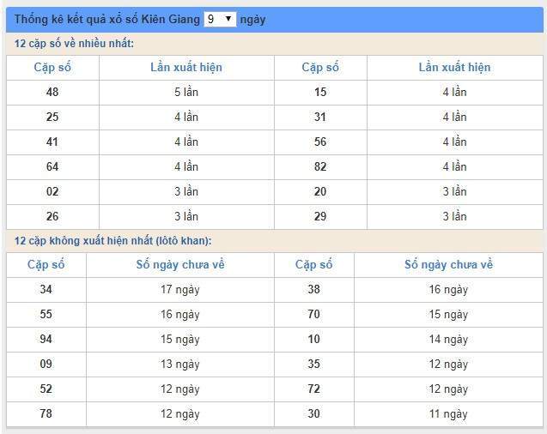This screenshot has height=434, width=547.
Task: Open the days dropdown showing 9
Action: [x=220, y=19]
